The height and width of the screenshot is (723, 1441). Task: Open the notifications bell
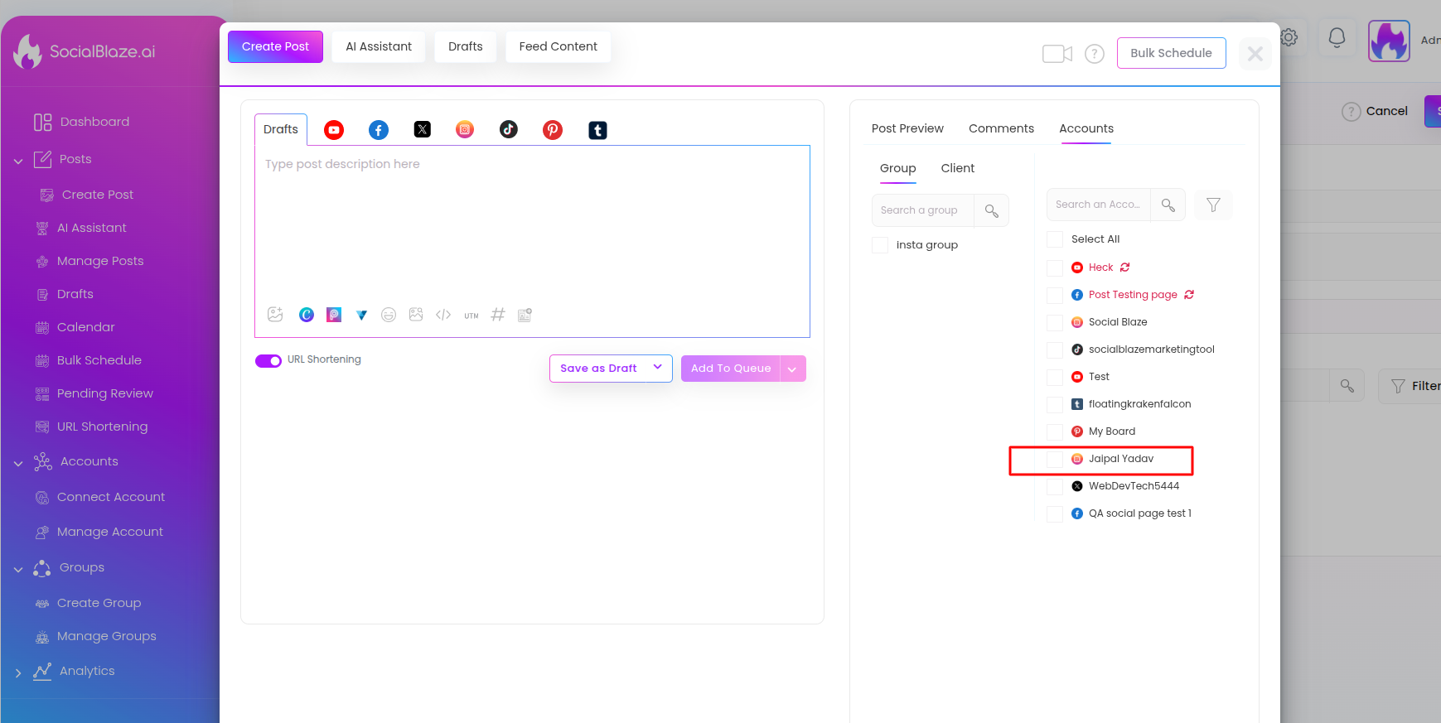coord(1337,38)
